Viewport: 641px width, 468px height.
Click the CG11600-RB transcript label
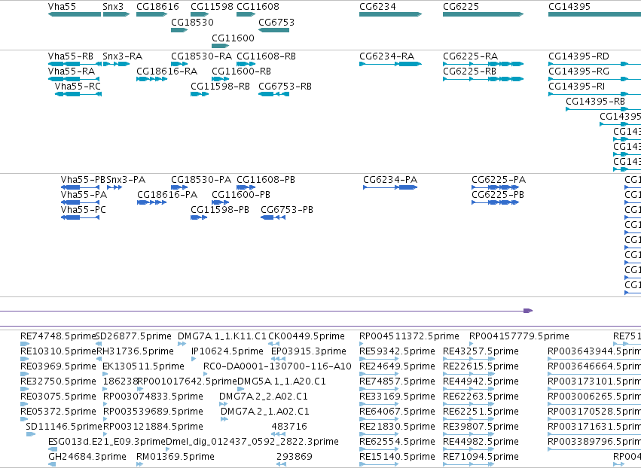pyautogui.click(x=241, y=71)
